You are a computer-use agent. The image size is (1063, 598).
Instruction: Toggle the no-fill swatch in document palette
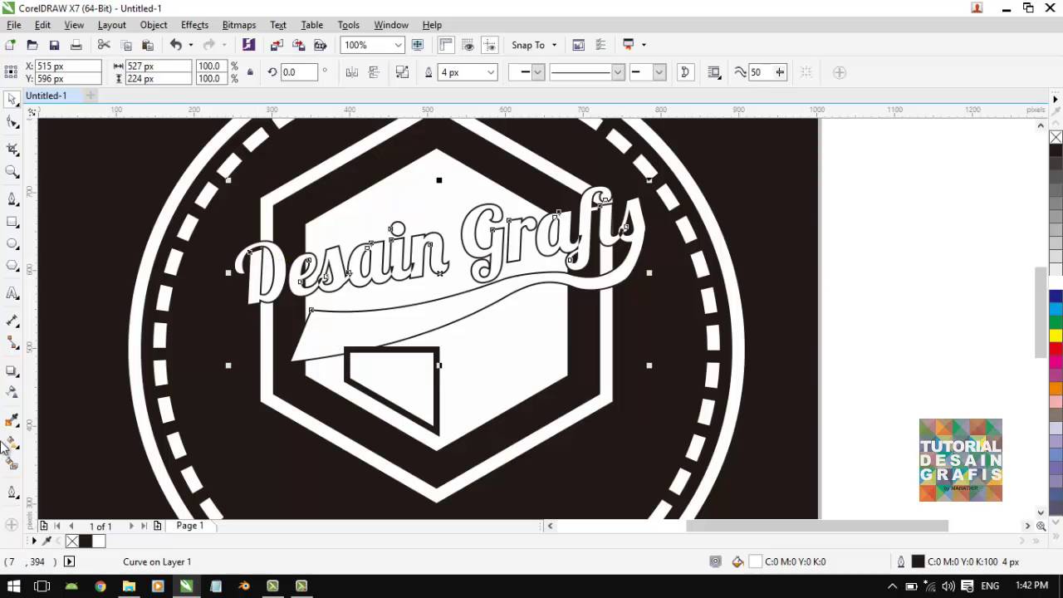pos(71,541)
